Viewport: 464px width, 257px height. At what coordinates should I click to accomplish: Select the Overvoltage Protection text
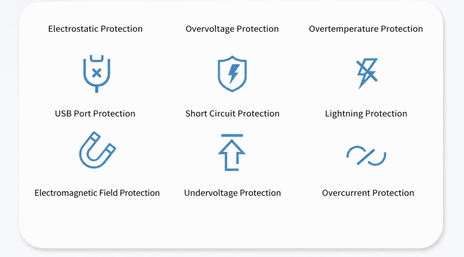point(232,29)
